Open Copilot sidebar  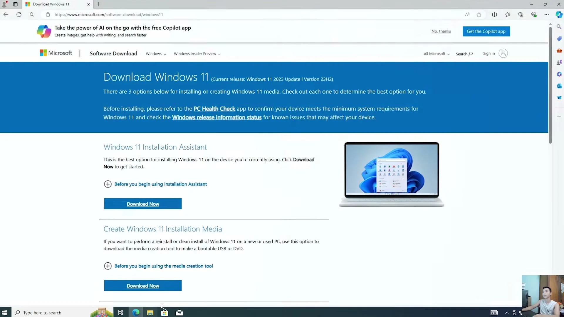(x=559, y=14)
